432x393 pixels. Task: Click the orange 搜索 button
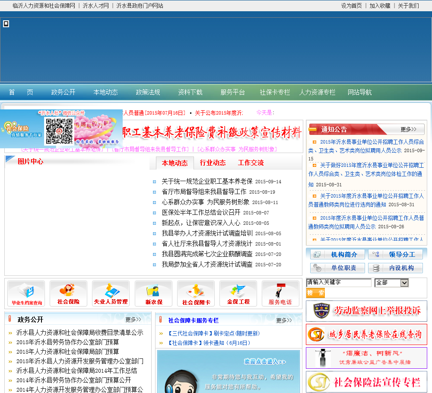click(315, 293)
